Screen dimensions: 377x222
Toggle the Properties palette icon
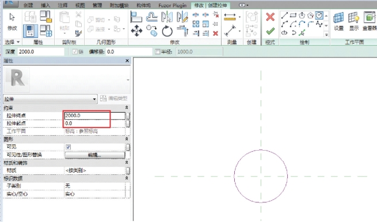pos(31,31)
